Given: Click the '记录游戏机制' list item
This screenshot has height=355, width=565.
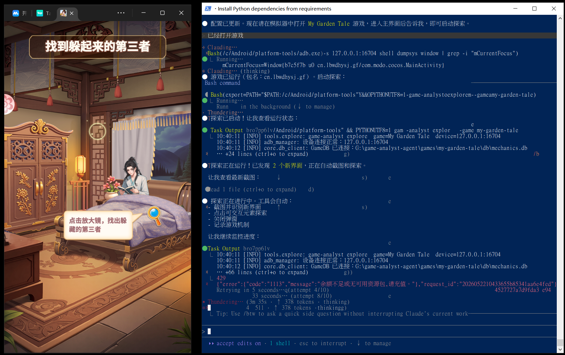Looking at the screenshot, I should pyautogui.click(x=231, y=225).
